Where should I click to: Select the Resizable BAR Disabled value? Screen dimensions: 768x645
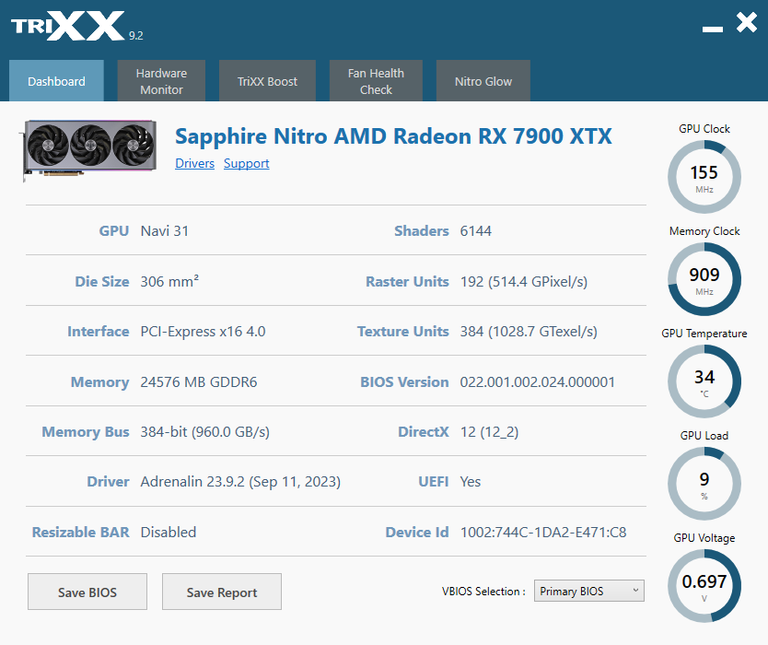coord(168,533)
